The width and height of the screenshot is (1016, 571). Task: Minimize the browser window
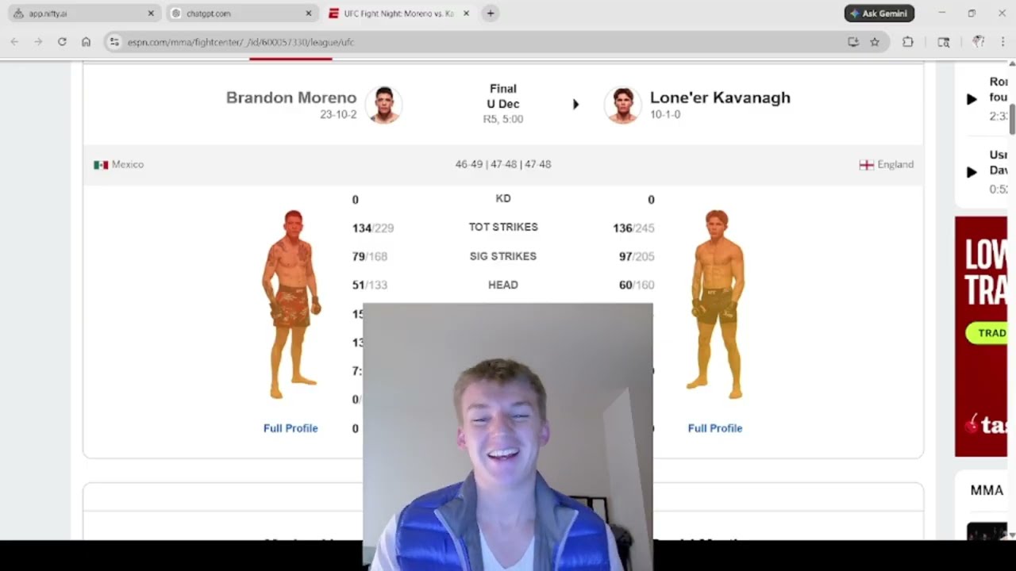point(942,13)
